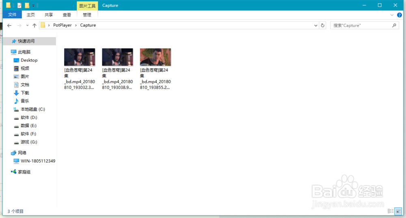The width and height of the screenshot is (406, 218).
Task: Select 游戏 (G:) drive
Action: tap(29, 142)
